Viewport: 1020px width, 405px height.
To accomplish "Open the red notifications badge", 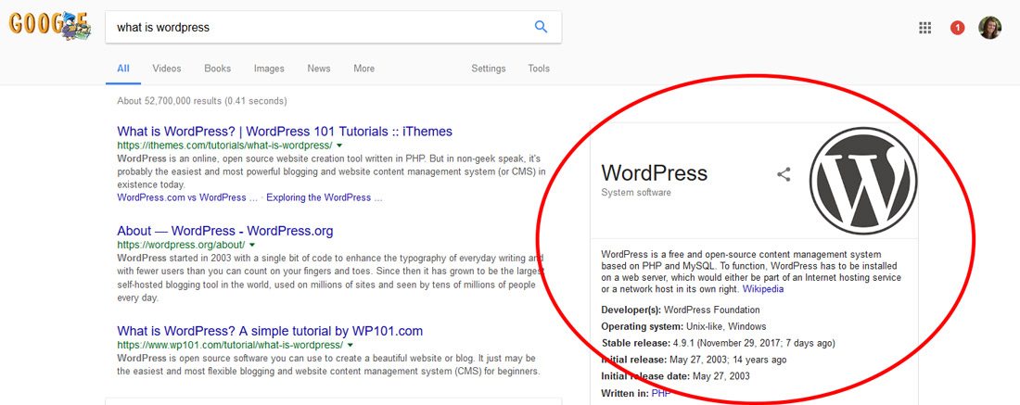I will [x=957, y=28].
